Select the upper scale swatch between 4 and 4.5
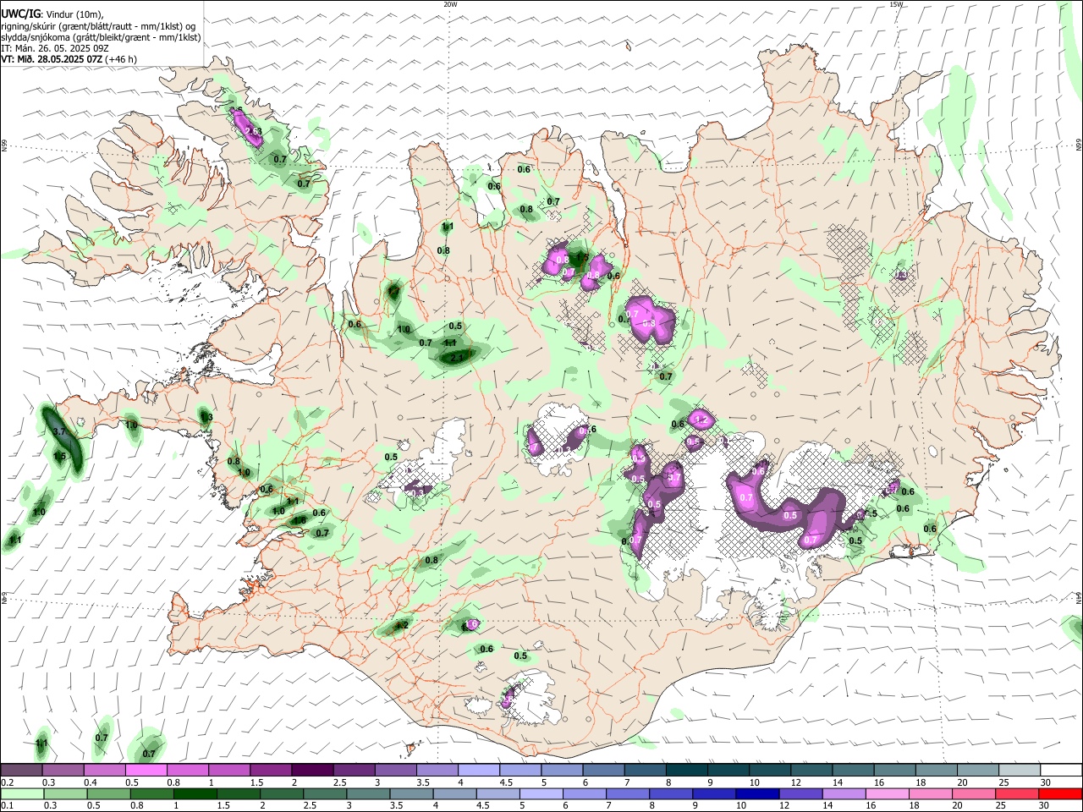Viewport: 1083px width, 812px height. tap(479, 770)
